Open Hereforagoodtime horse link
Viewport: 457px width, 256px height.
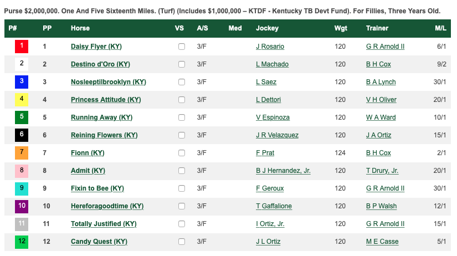coord(107,206)
